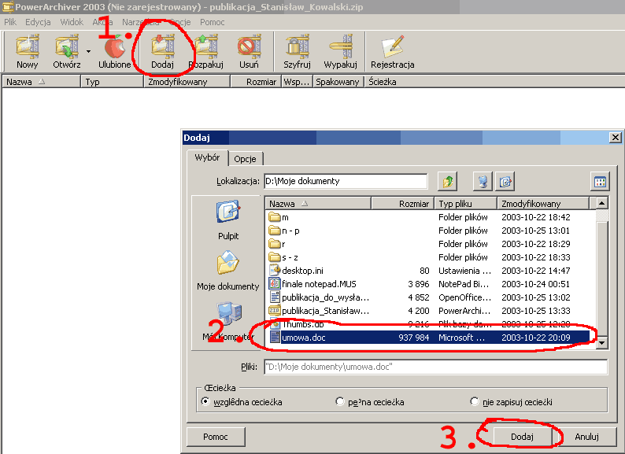Click the Pliki file name field
Viewport: 625px width, 454px height.
[x=435, y=367]
